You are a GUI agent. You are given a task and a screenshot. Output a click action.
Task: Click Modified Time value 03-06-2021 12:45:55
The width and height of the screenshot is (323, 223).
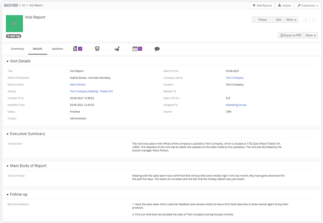click(82, 105)
